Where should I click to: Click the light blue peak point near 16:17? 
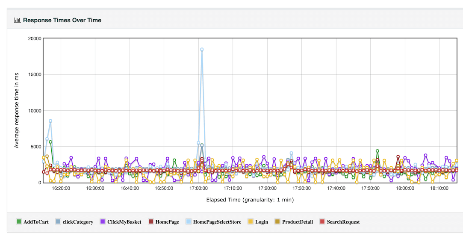click(50, 121)
